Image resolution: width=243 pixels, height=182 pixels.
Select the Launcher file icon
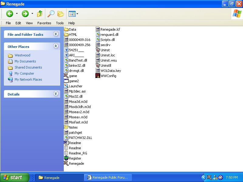pyautogui.click(x=66, y=86)
